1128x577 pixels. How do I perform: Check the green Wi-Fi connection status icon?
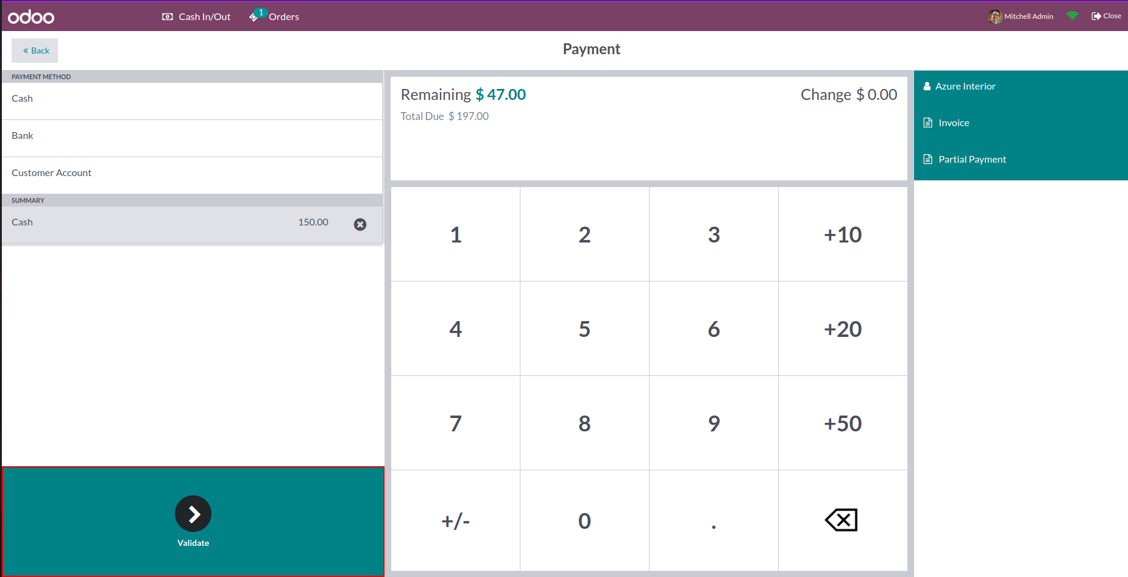pos(1072,16)
